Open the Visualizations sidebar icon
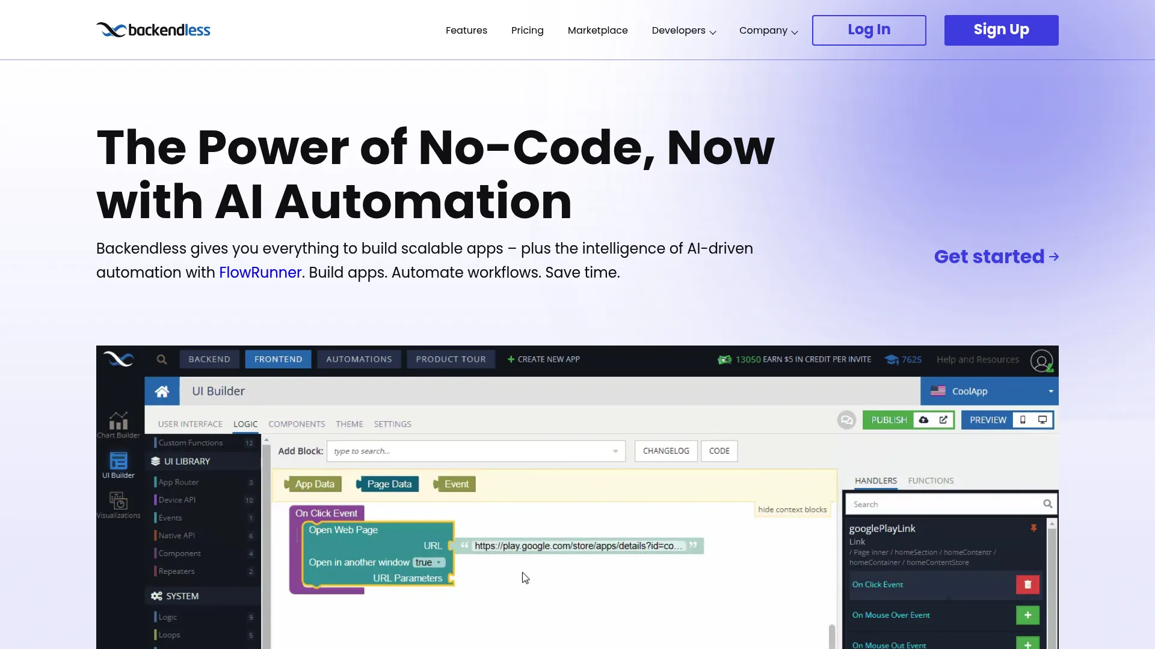 click(x=119, y=505)
